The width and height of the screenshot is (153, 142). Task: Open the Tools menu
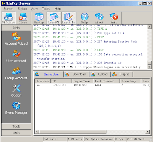[46, 9]
